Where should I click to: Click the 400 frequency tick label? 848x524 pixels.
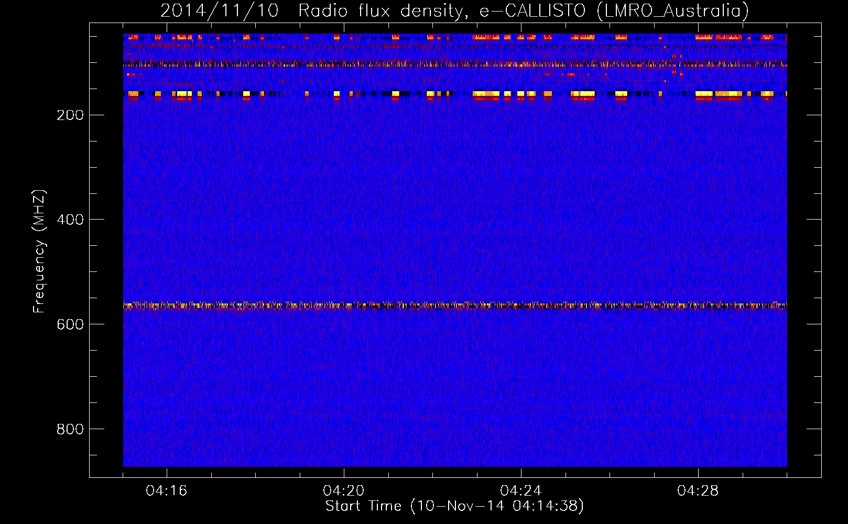(70, 220)
